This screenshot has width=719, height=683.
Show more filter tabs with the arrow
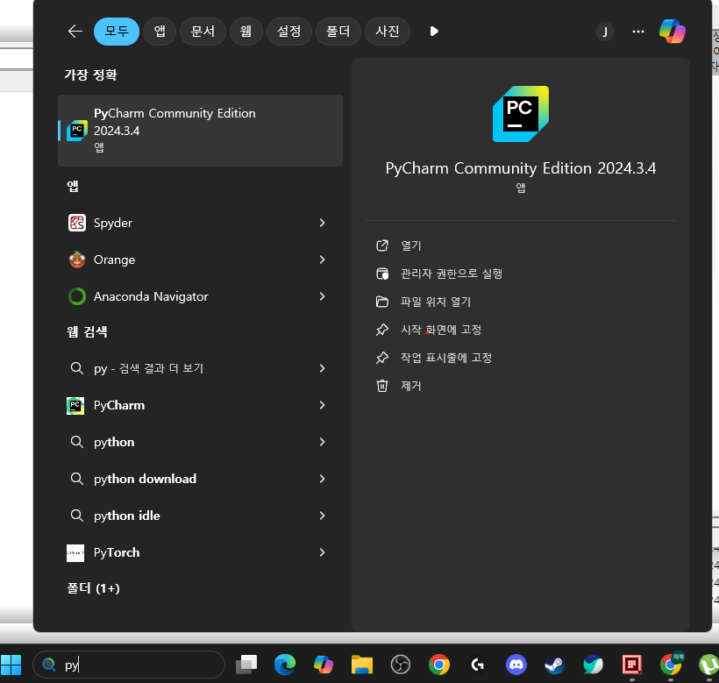pos(434,32)
